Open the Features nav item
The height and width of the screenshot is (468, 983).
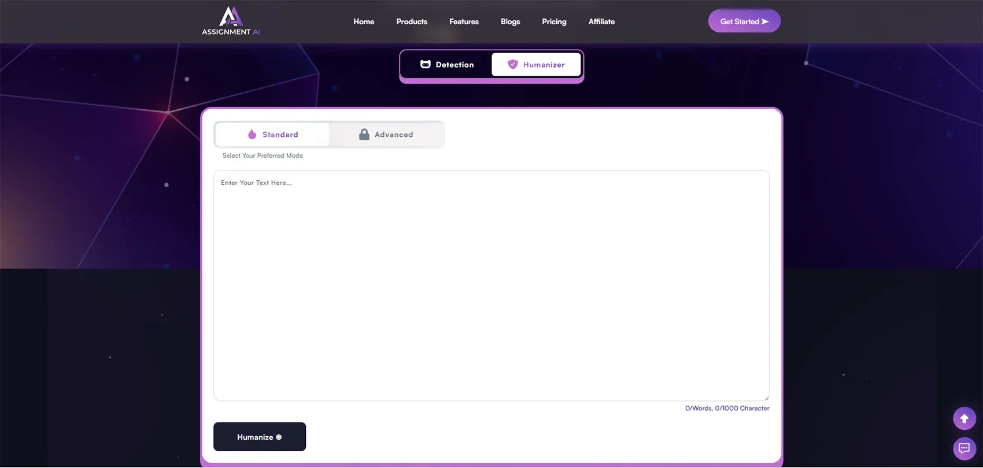click(464, 21)
